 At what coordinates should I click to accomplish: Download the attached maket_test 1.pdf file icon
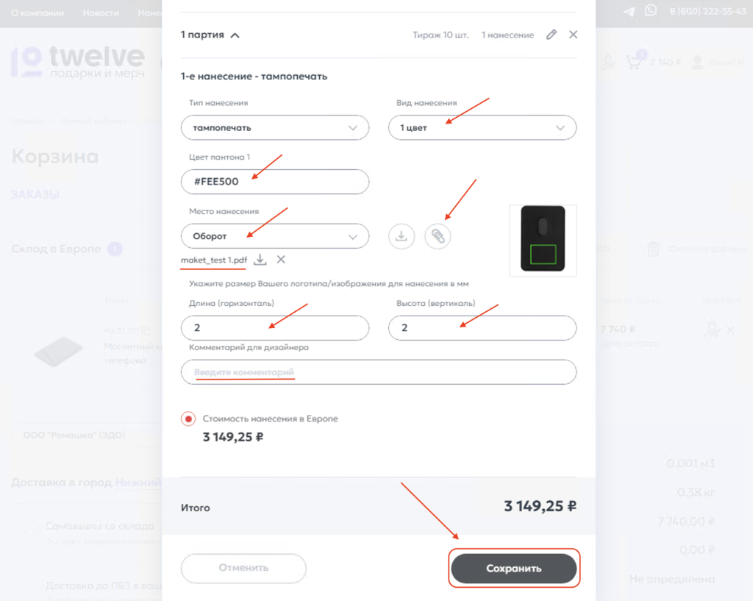coord(260,260)
